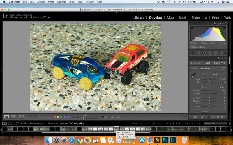Image resolution: width=233 pixels, height=145 pixels.
Task: Select the Red Eye Correction tool
Action: (x=205, y=53)
